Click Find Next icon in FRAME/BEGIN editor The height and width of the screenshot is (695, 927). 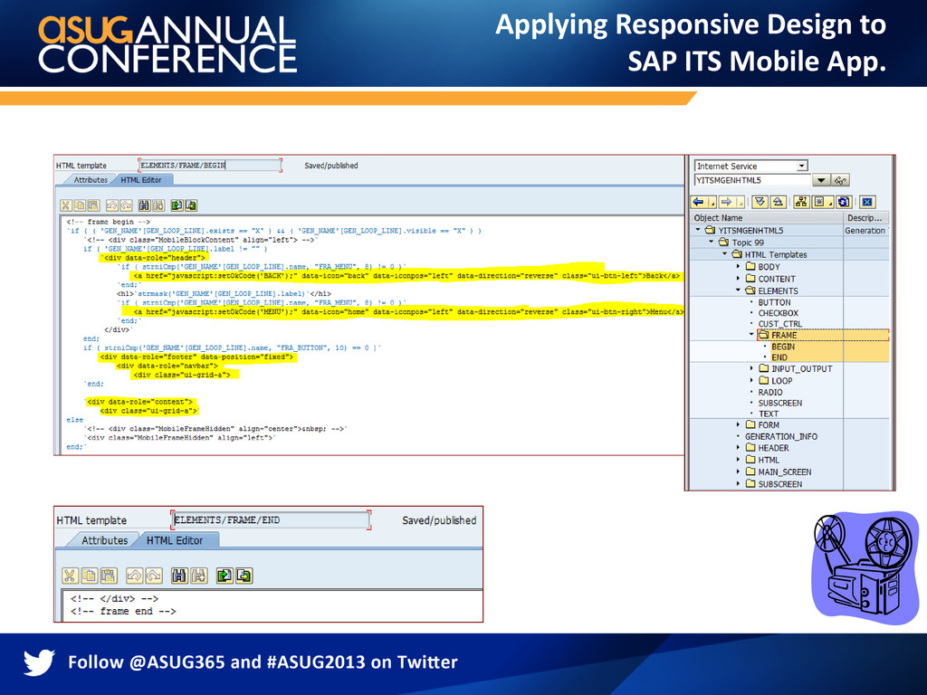tap(158, 205)
